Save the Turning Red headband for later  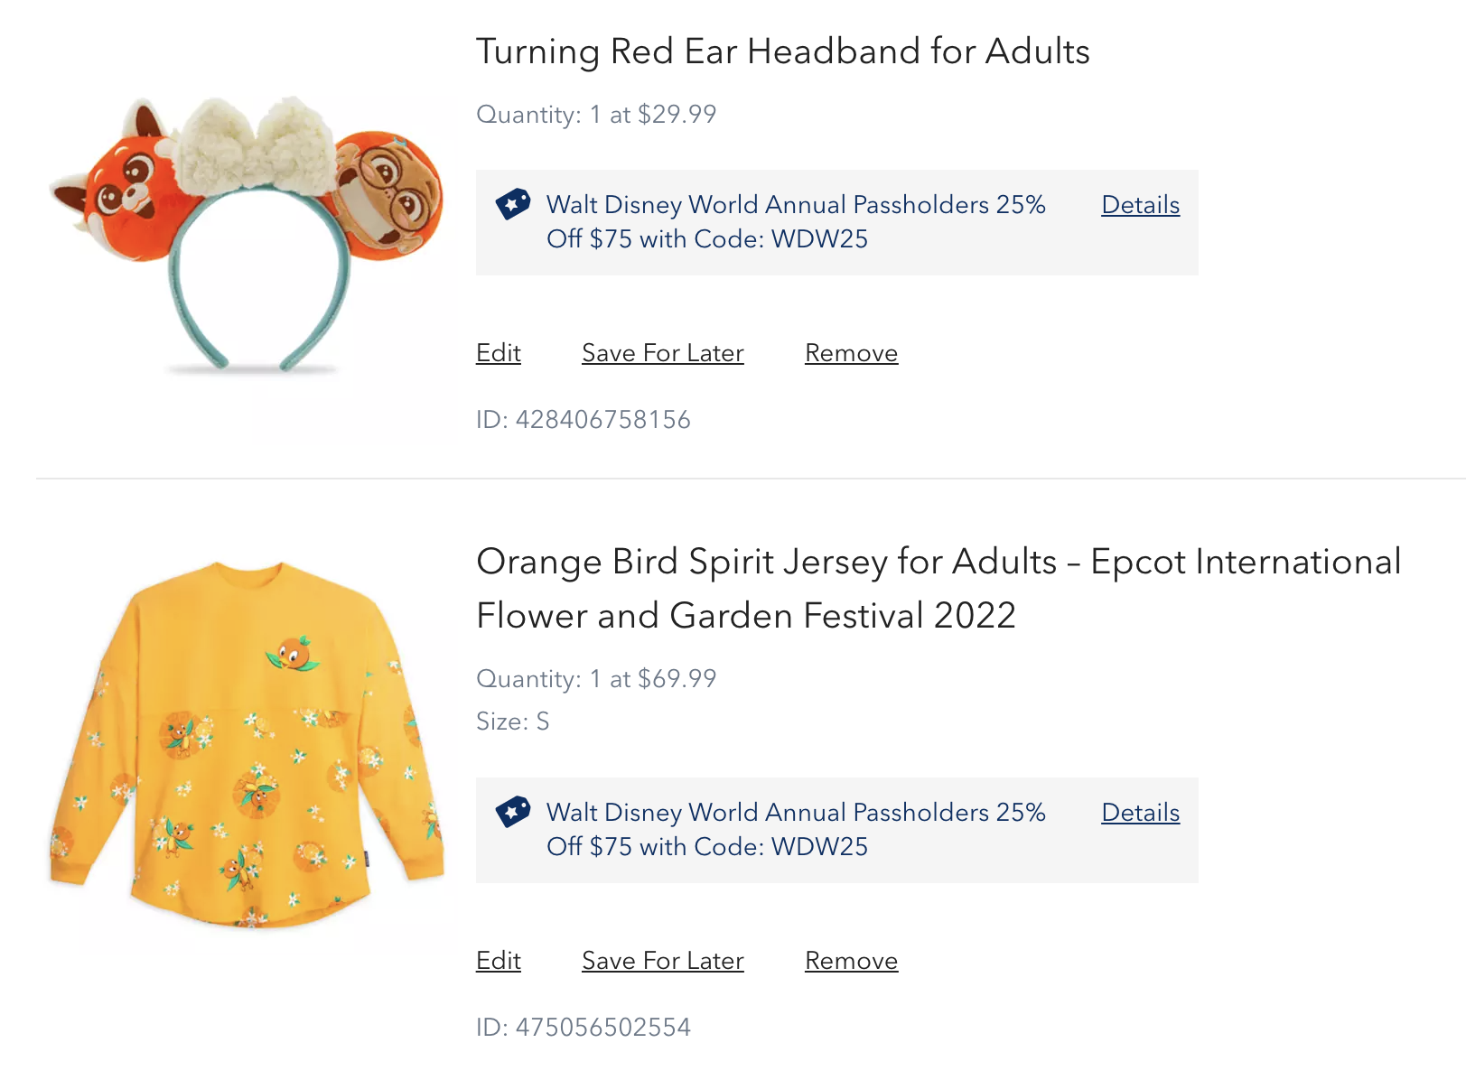point(663,353)
